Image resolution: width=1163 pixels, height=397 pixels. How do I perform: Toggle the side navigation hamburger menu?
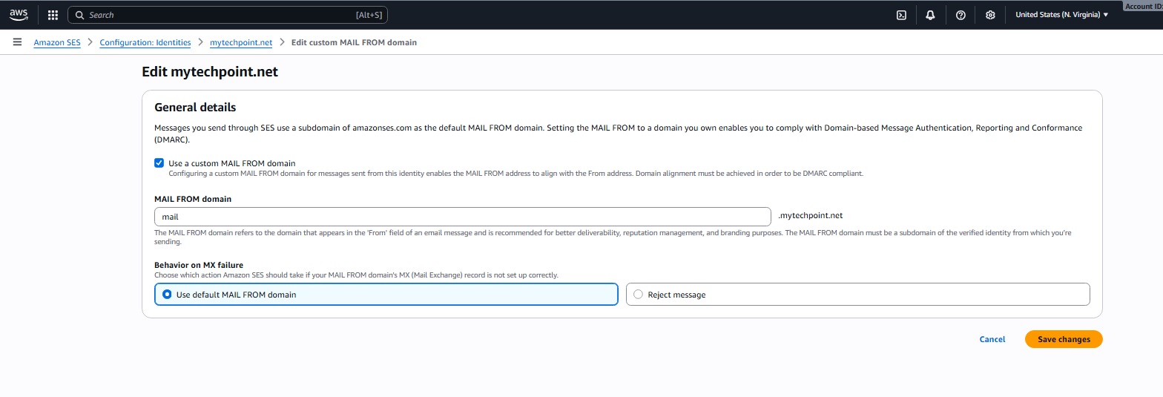pos(17,42)
